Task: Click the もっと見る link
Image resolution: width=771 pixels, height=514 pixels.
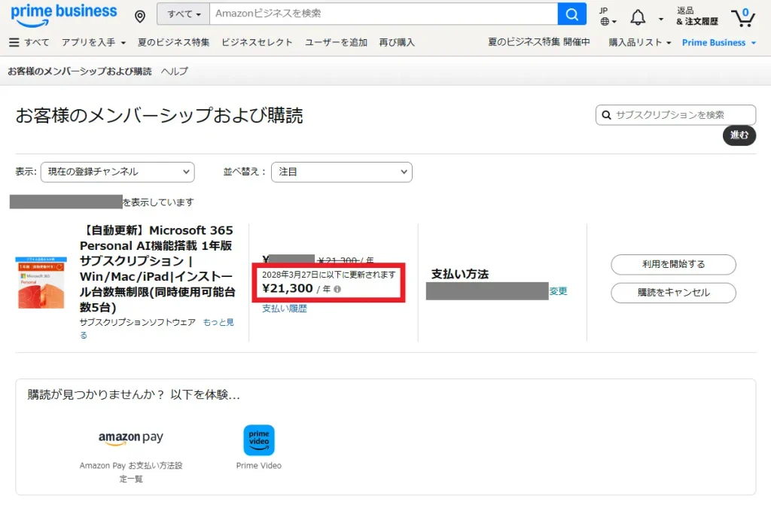Action: (218, 322)
